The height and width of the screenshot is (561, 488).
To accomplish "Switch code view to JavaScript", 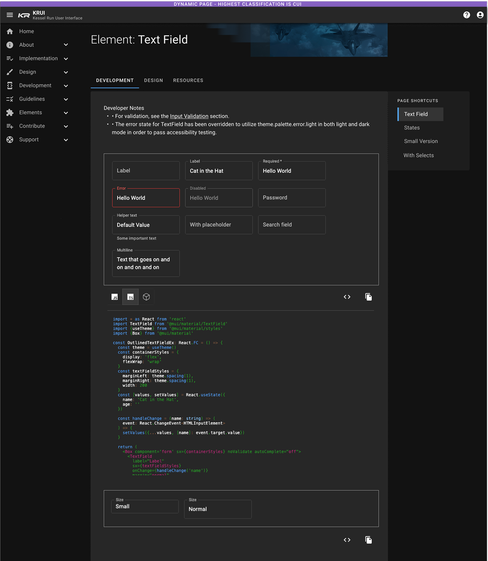I will click(115, 297).
